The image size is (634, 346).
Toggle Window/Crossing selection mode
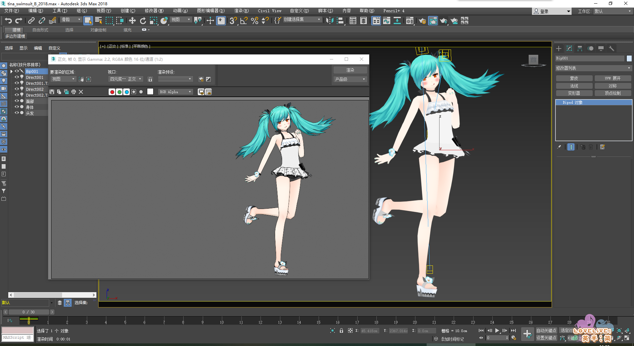(120, 21)
